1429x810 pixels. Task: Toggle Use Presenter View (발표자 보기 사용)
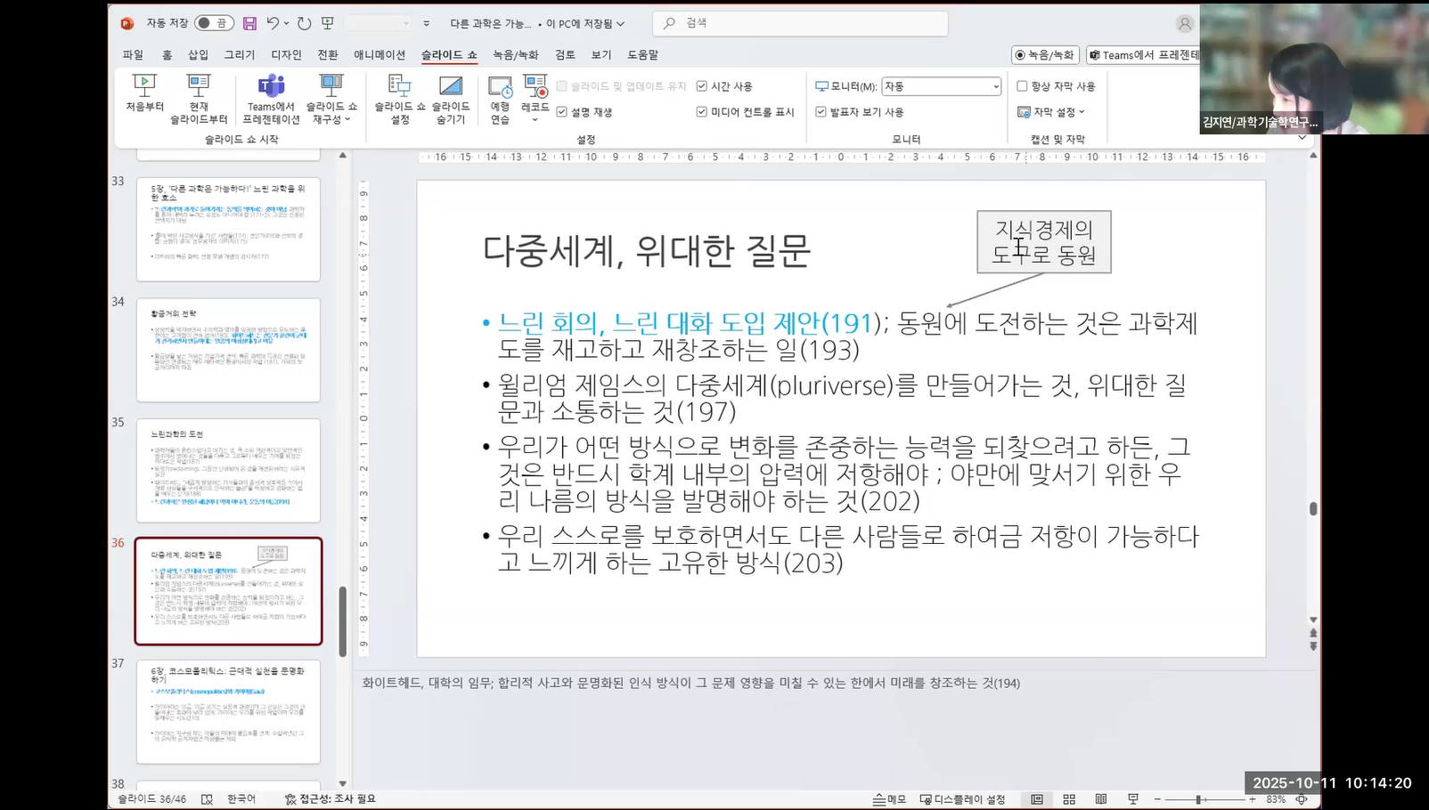click(821, 112)
